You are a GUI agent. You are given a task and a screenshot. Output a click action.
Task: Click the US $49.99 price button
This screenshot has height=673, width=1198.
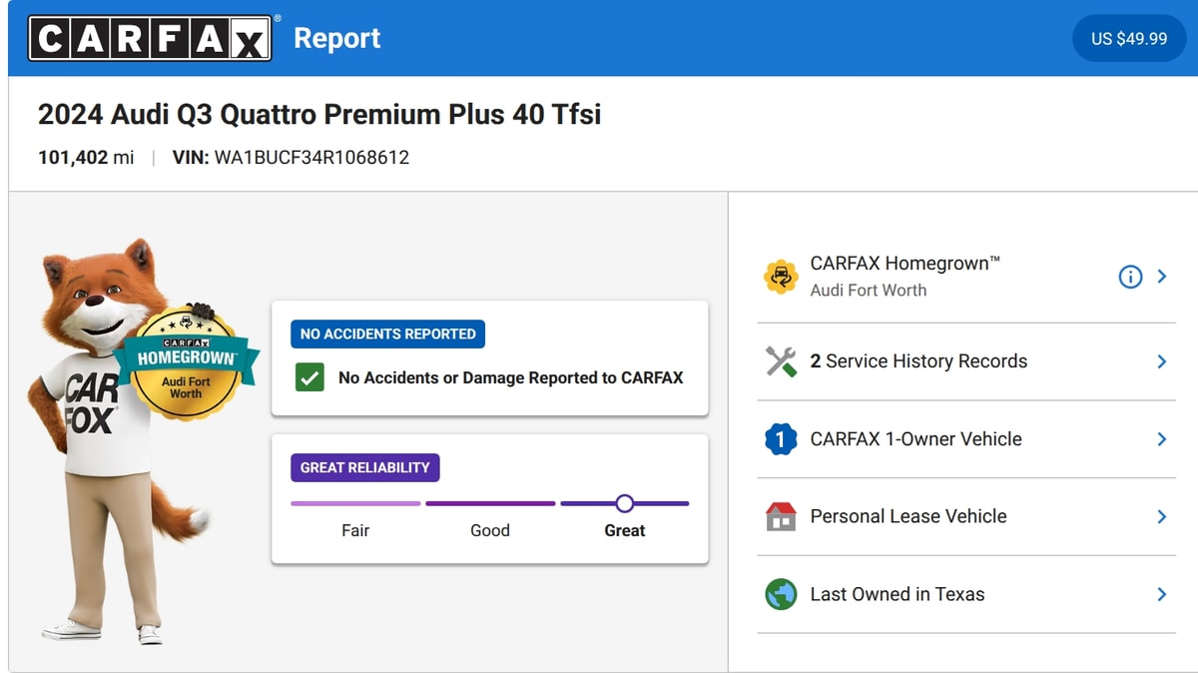point(1129,38)
